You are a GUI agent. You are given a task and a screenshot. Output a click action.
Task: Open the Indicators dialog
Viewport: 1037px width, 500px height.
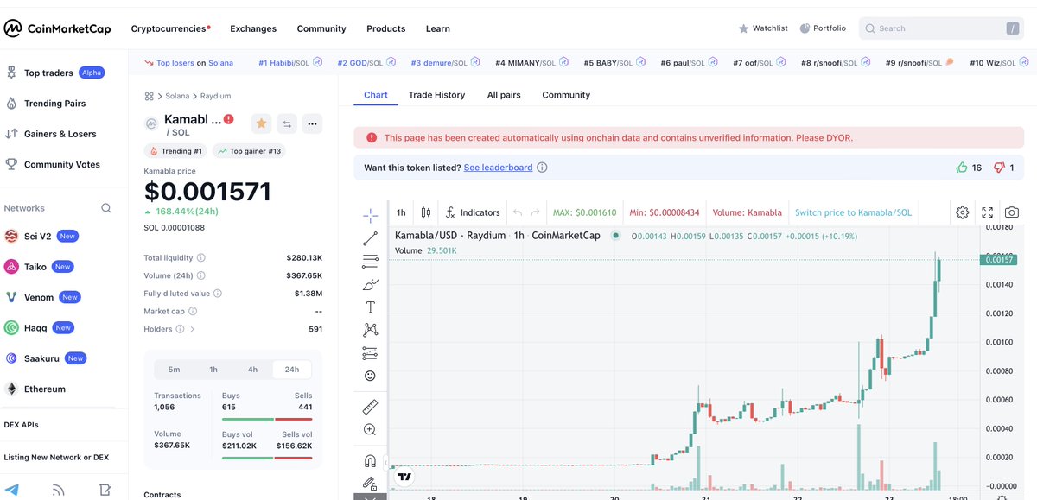tap(473, 212)
